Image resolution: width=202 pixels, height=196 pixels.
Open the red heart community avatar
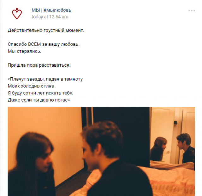click(17, 14)
